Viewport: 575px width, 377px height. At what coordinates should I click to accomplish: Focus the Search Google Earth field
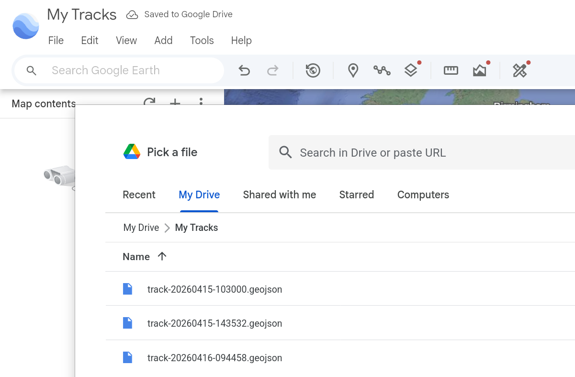pos(119,71)
